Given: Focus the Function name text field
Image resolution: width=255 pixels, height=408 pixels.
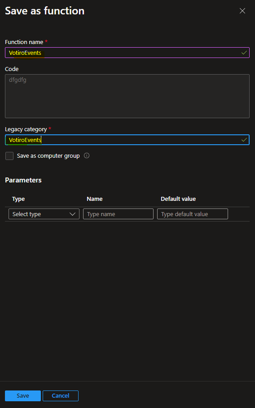Looking at the screenshot, I should (x=127, y=53).
